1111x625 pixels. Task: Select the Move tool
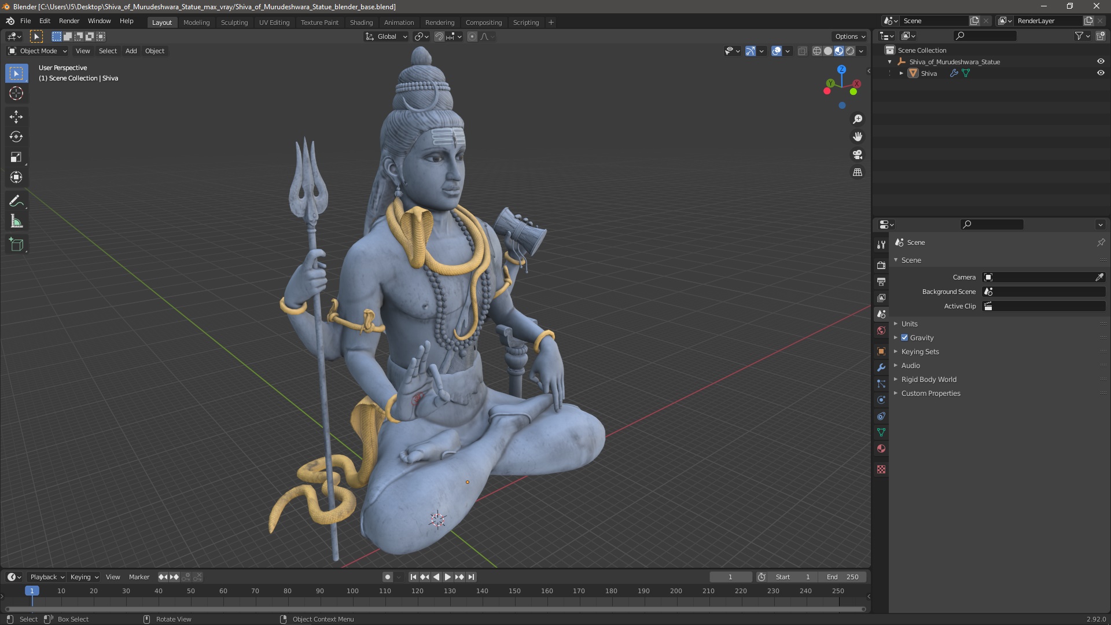click(x=16, y=117)
